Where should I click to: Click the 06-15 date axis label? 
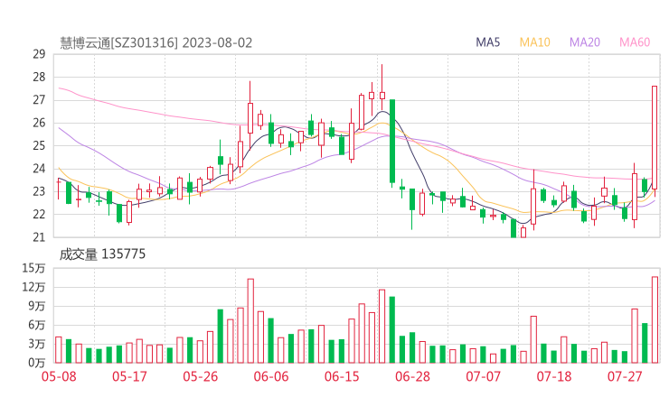pyautogui.click(x=342, y=376)
